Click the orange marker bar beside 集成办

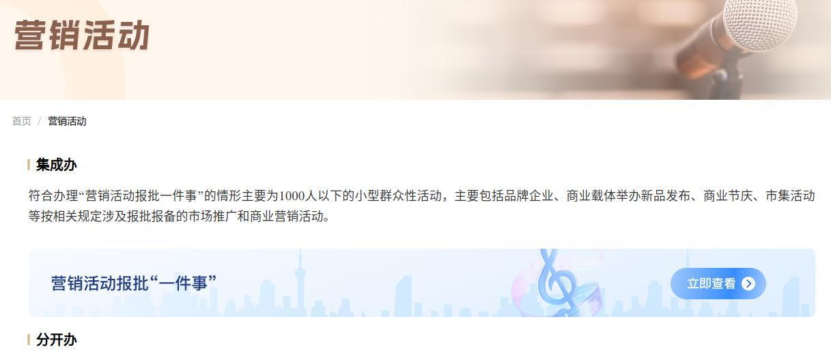pos(29,165)
